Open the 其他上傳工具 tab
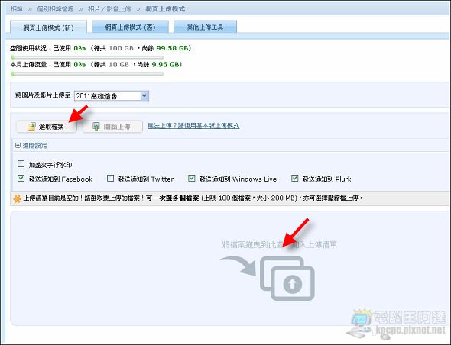This screenshot has width=451, height=345. (205, 27)
